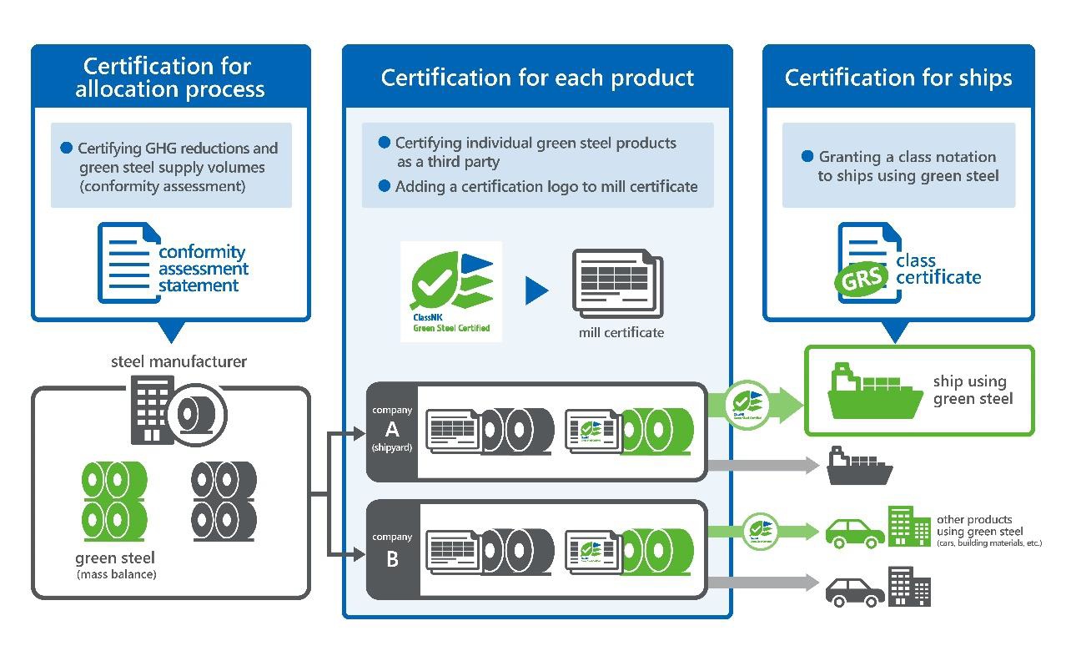1066x651 pixels.
Task: Click company A plain mill certificate
Action: (455, 431)
